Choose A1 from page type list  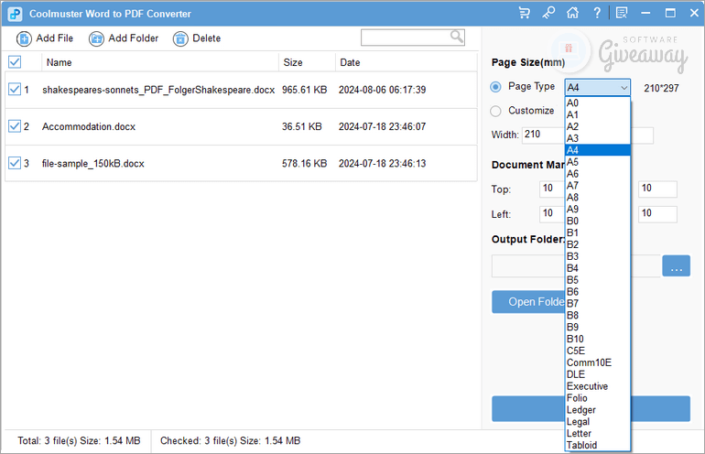pyautogui.click(x=598, y=114)
